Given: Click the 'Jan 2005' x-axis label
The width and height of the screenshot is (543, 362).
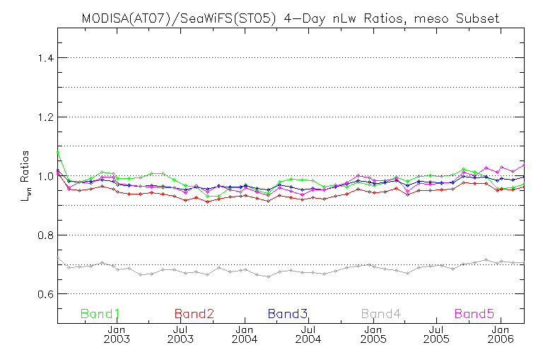Looking at the screenshot, I should click(373, 334).
